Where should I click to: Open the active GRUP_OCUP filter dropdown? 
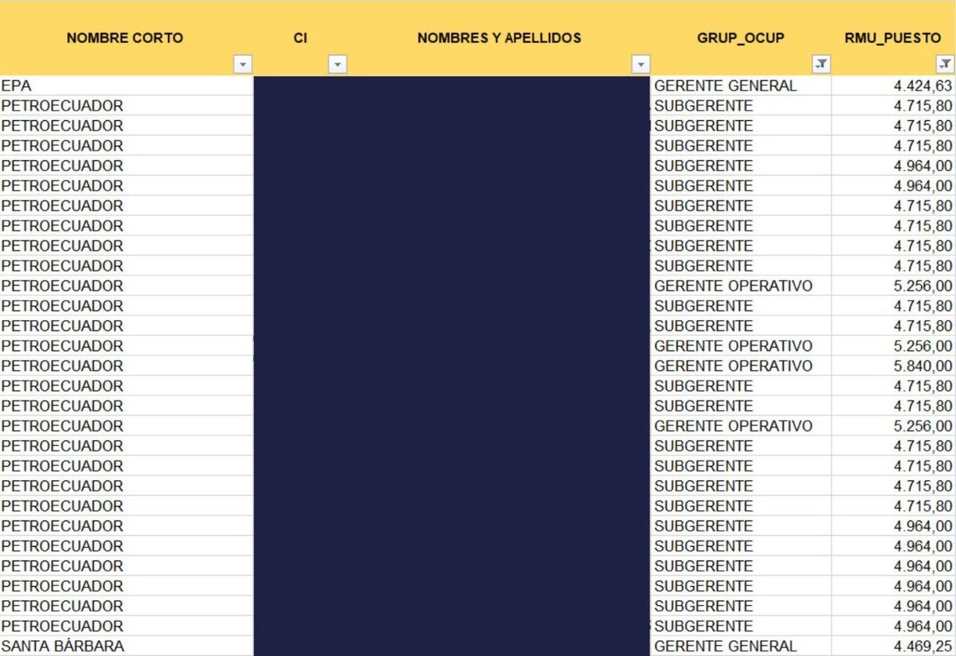(822, 64)
